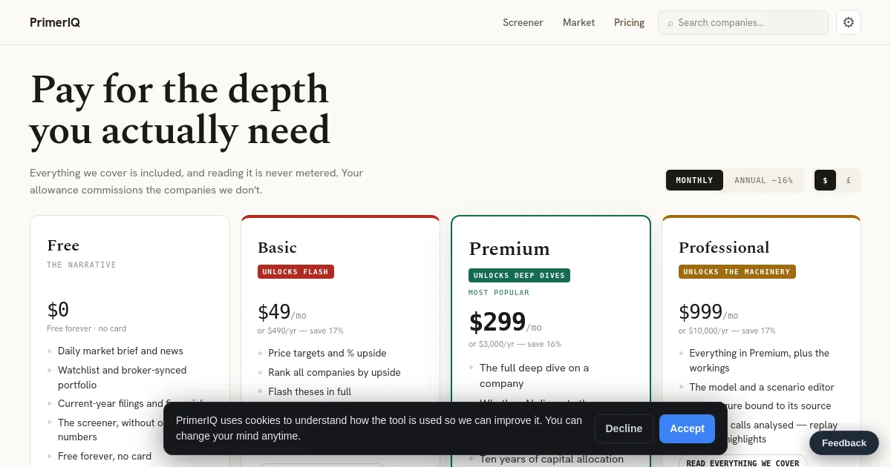The image size is (891, 467).
Task: Open the Screener nav item
Action: (523, 22)
